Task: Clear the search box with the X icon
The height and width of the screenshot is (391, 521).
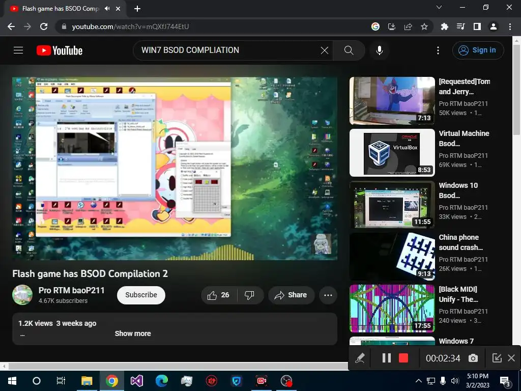Action: pos(324,50)
